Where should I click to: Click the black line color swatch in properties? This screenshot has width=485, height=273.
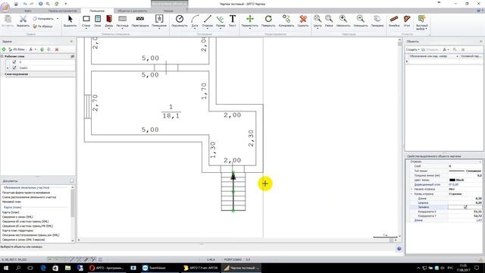point(452,180)
